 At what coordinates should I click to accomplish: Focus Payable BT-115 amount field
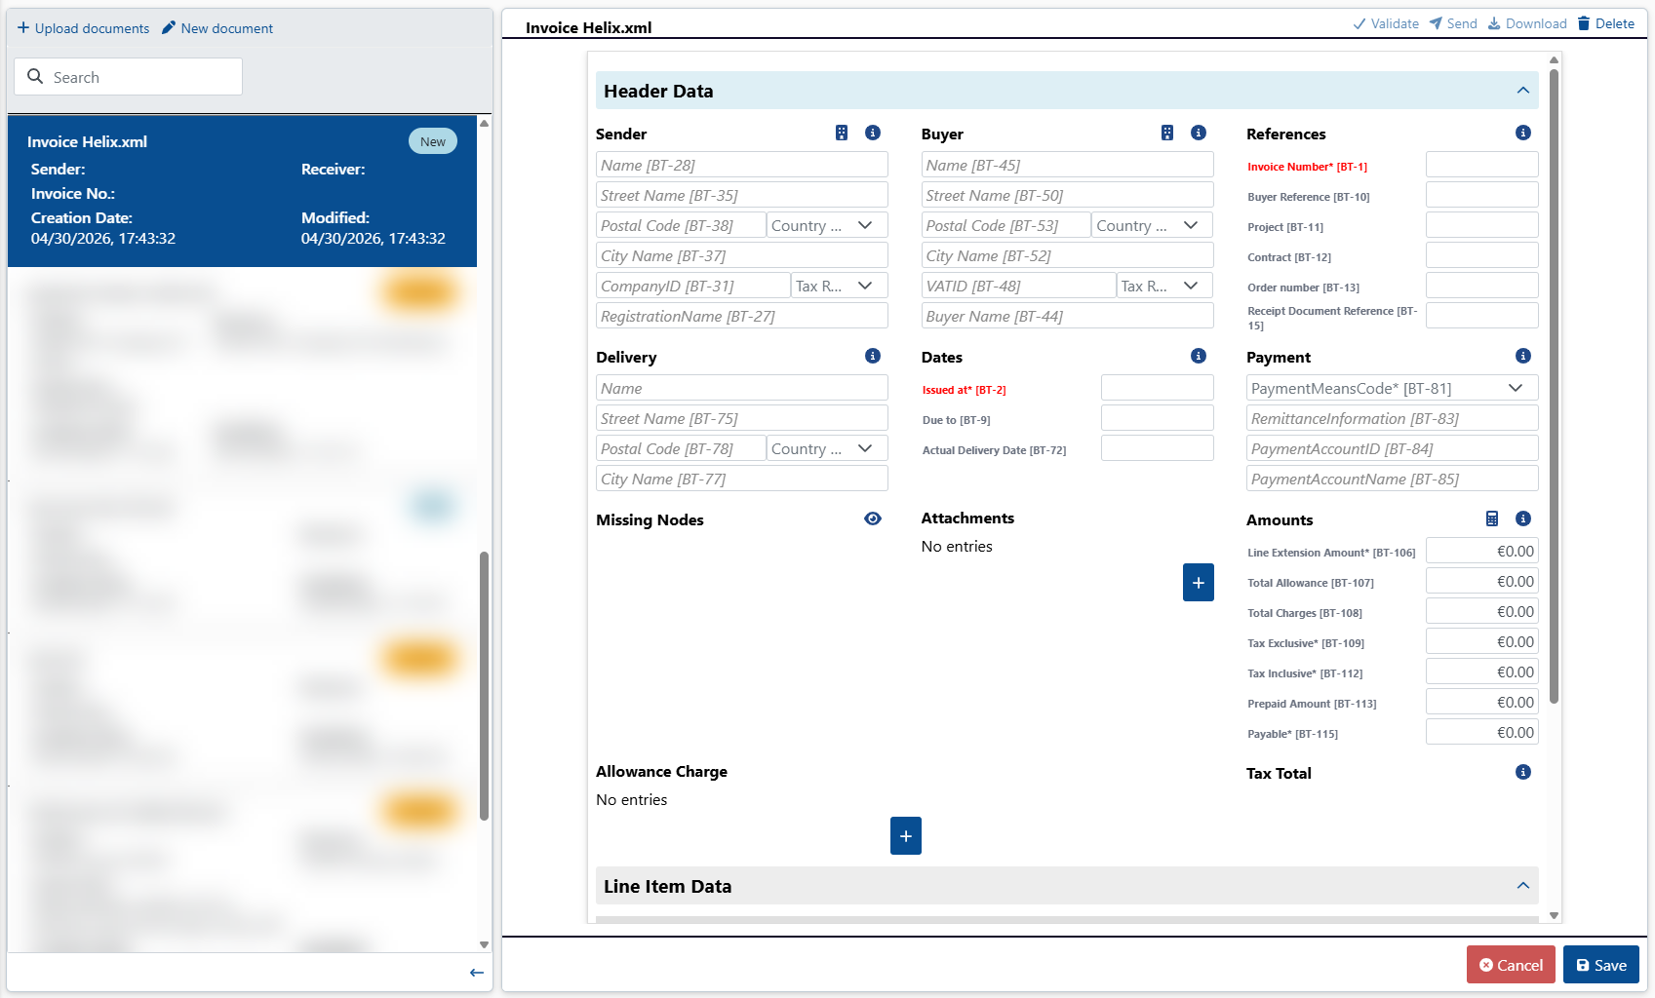[x=1482, y=732]
